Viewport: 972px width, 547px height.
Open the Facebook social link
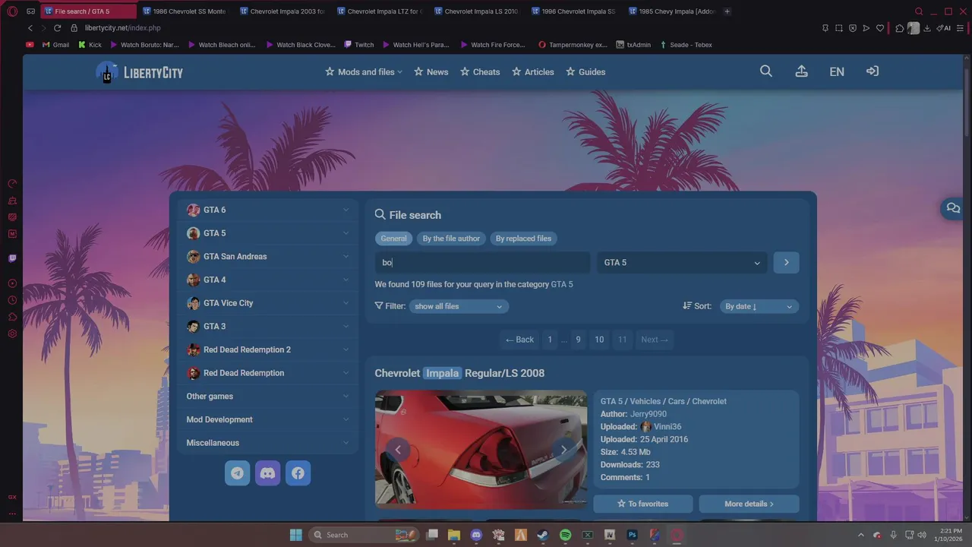click(298, 473)
